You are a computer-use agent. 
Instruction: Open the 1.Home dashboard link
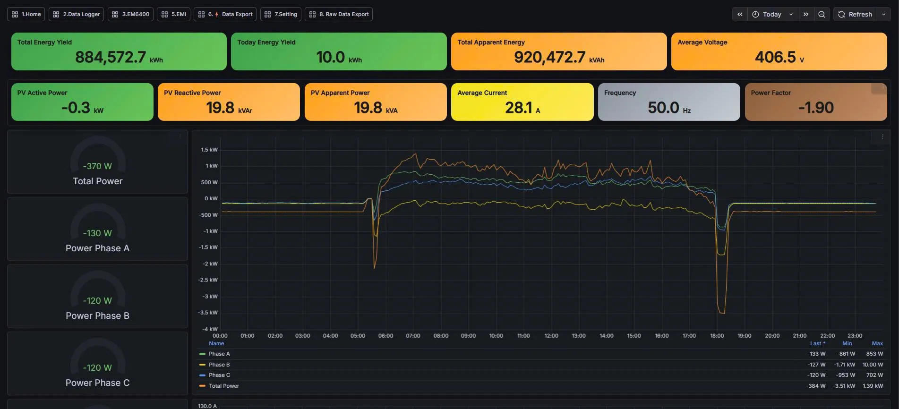click(26, 14)
